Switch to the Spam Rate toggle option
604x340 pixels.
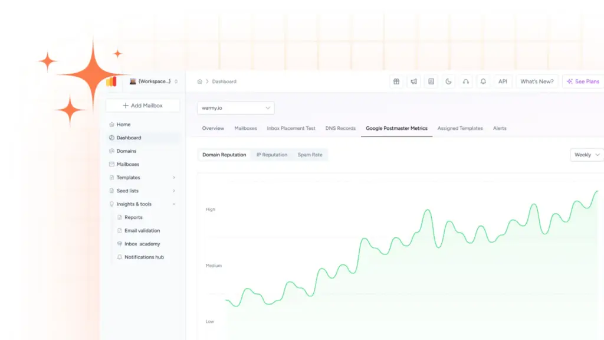[x=310, y=155]
